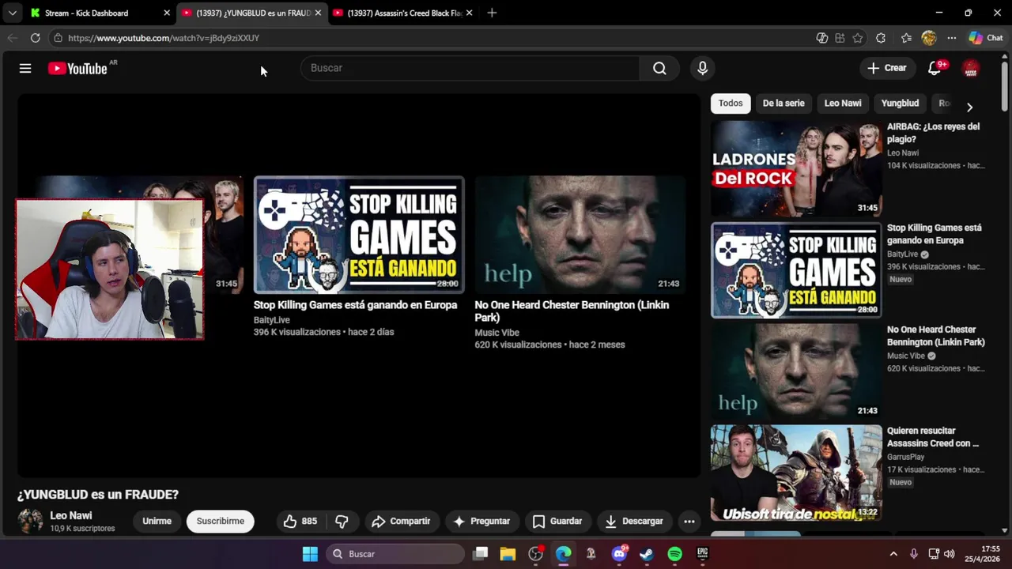Open OBS Studio from the taskbar
1012x569 pixels.
535,554
